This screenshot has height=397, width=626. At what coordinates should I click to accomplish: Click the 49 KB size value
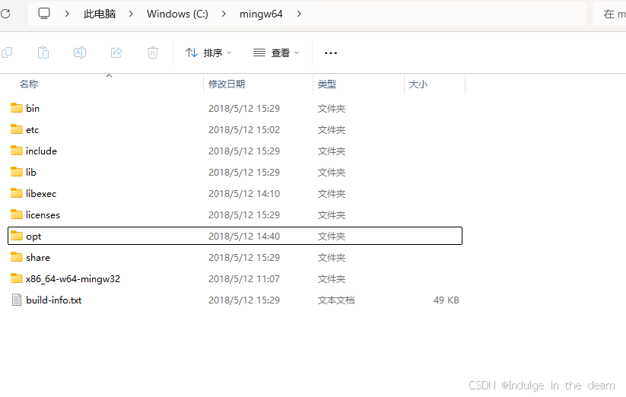(x=446, y=300)
